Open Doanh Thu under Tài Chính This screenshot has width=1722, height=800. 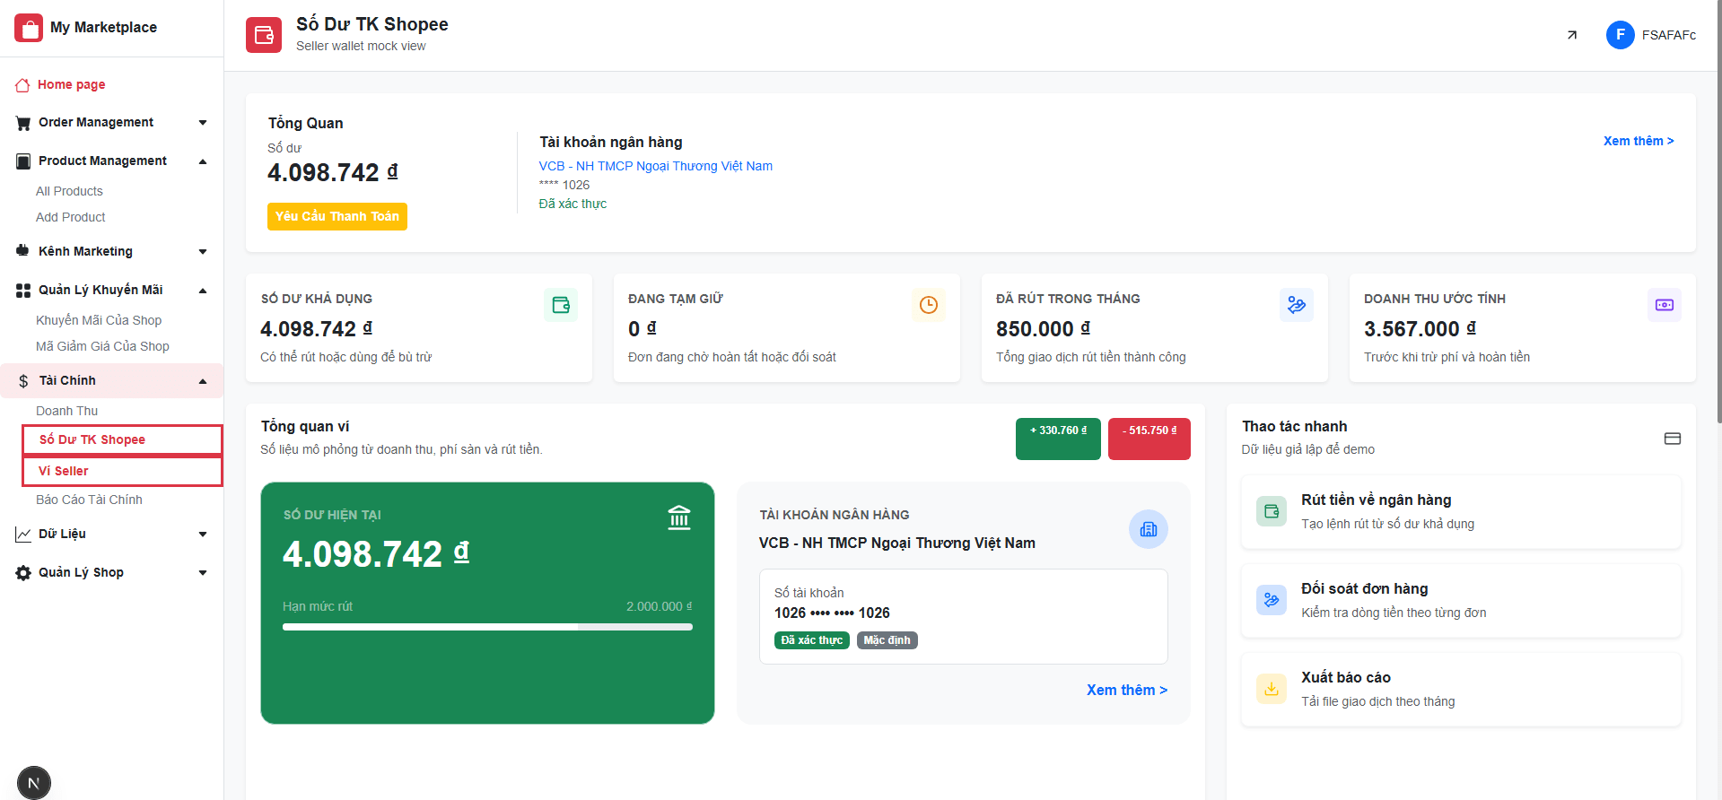(67, 411)
